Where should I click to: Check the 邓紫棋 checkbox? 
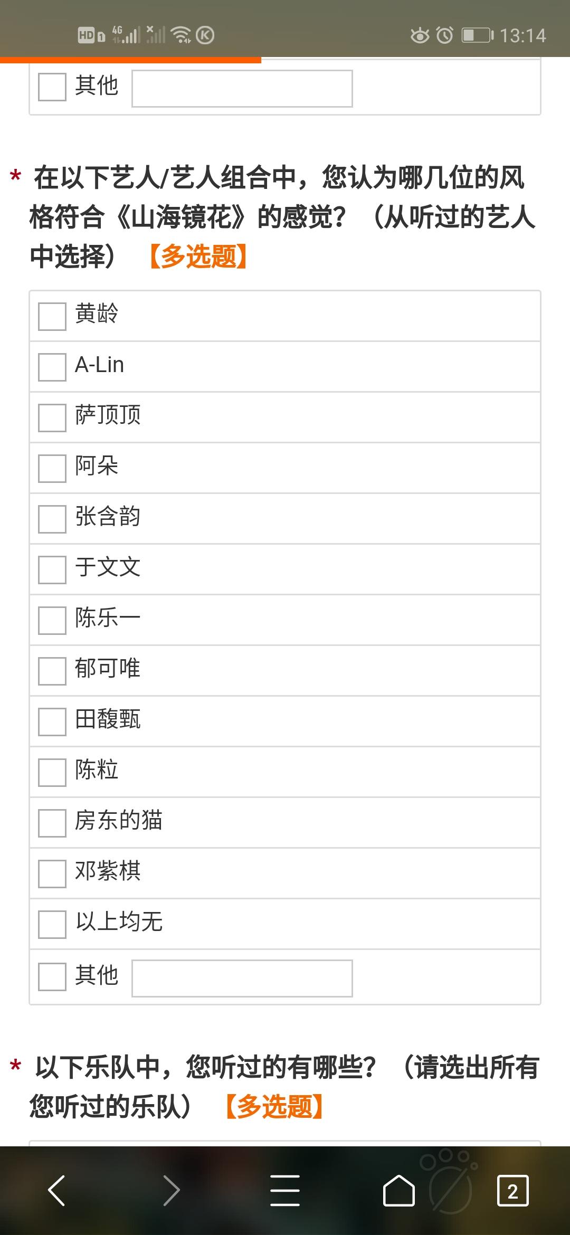click(x=52, y=873)
